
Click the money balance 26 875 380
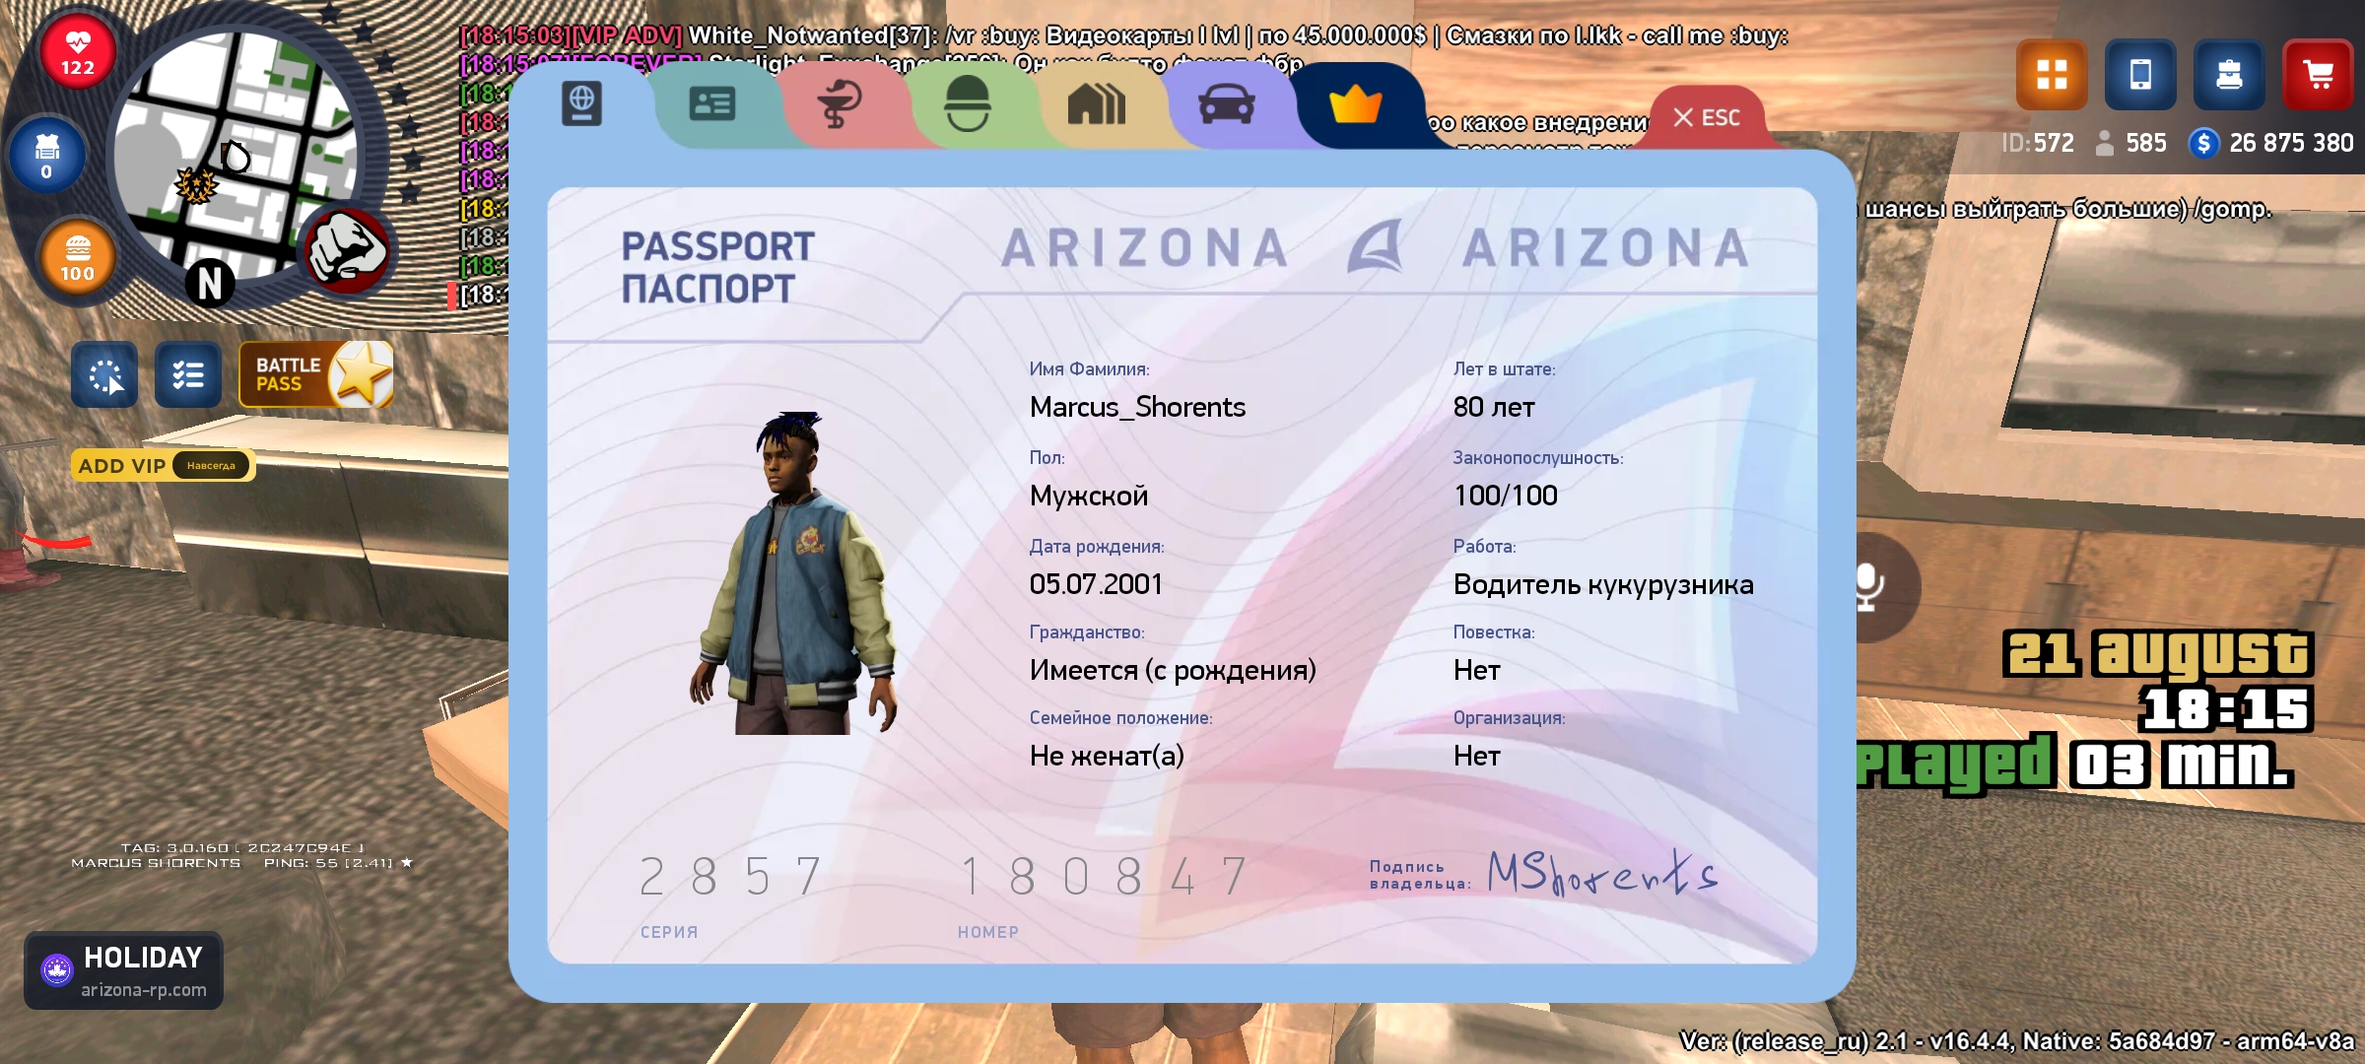pyautogui.click(x=2291, y=143)
